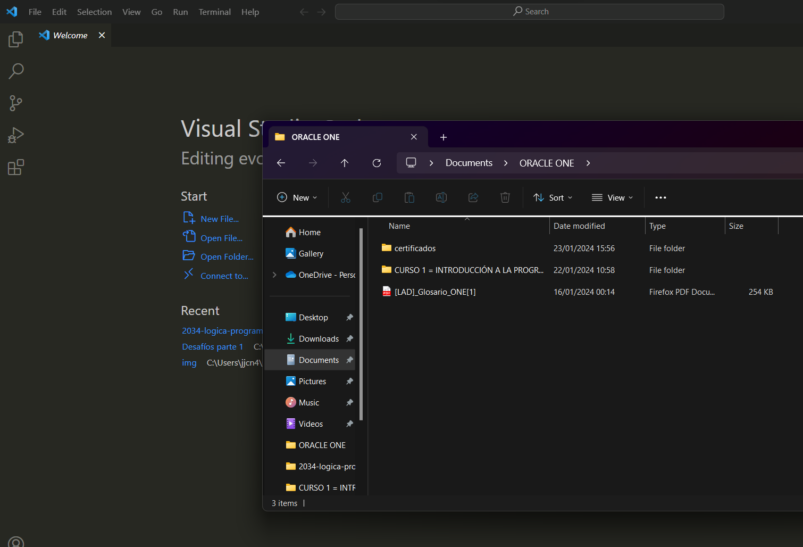Image resolution: width=803 pixels, height=547 pixels.
Task: Open Gallery in the navigation pane
Action: pyautogui.click(x=311, y=253)
